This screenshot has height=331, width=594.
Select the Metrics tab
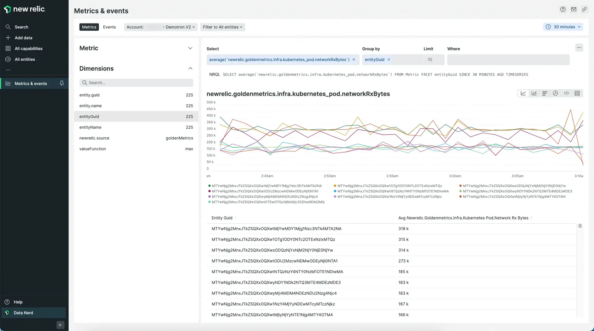click(x=89, y=27)
